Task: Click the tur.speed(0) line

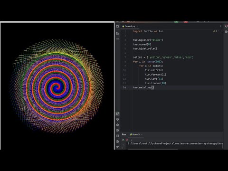Action: 142,44
